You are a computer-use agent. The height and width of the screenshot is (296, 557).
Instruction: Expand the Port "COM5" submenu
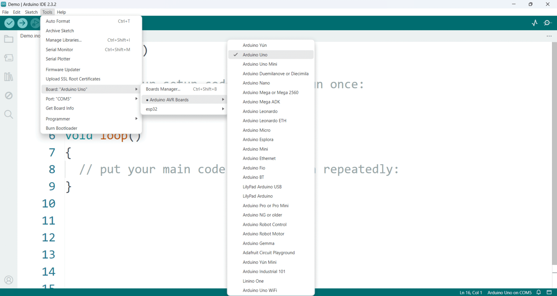click(x=91, y=99)
